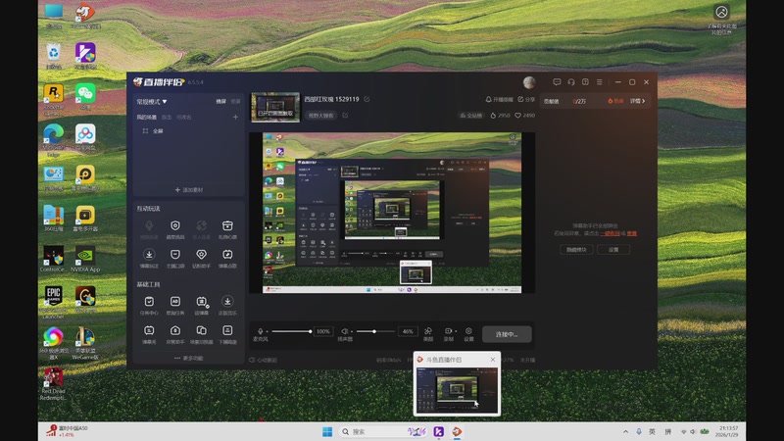Image resolution: width=784 pixels, height=441 pixels.
Task: Open the NVIDIA App desktop icon
Action: (85, 259)
